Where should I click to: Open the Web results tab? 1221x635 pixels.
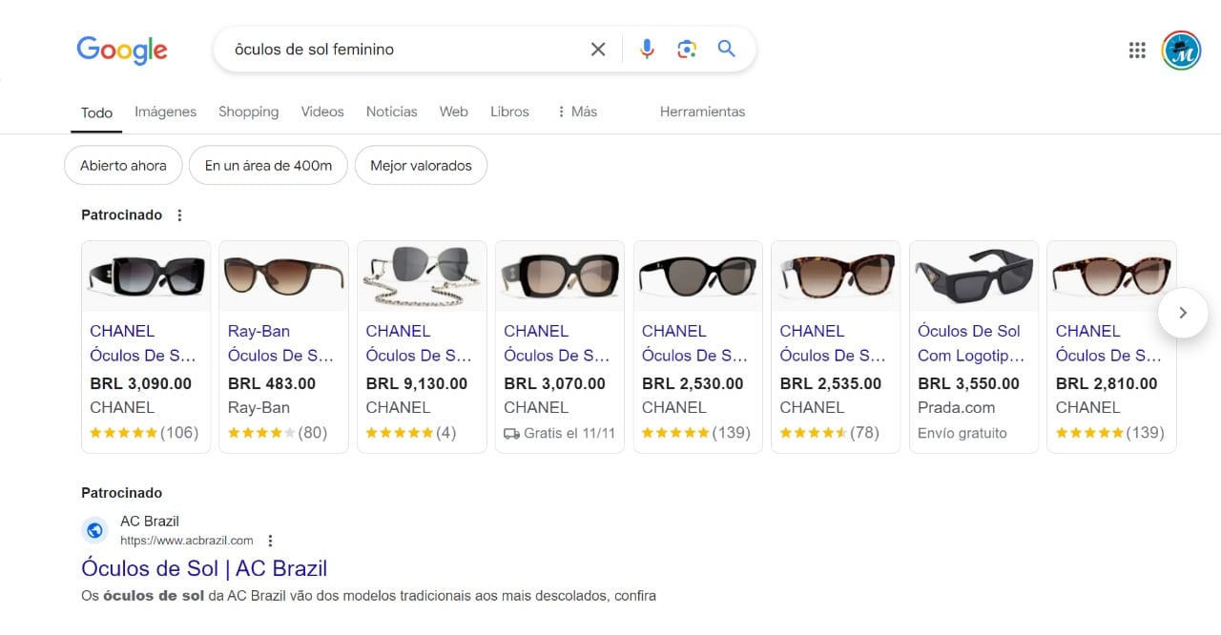[x=454, y=112]
